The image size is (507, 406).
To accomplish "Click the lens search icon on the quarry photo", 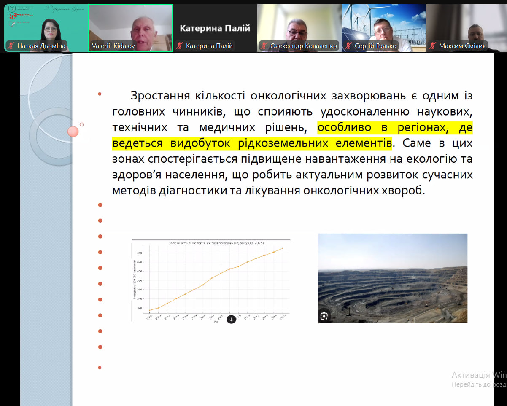I will pos(324,316).
